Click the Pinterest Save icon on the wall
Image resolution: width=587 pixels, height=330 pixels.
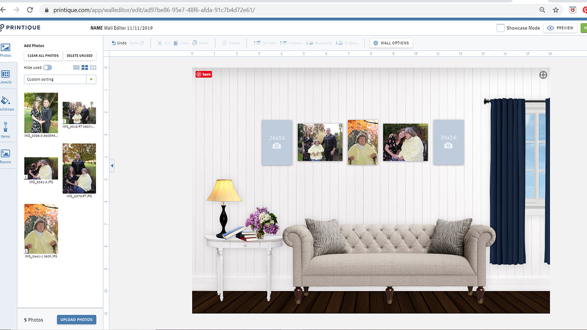click(x=203, y=74)
